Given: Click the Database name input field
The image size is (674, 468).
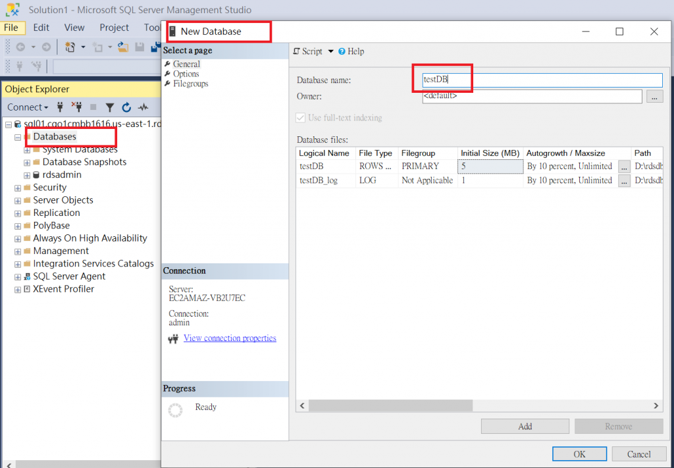Looking at the screenshot, I should coord(542,80).
